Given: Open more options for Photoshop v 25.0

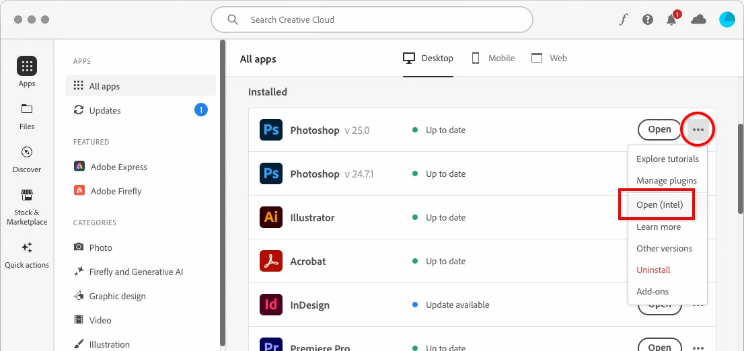Looking at the screenshot, I should 698,130.
